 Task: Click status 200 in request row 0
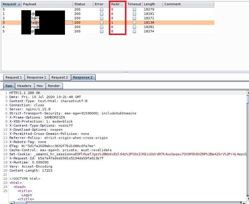tap(77, 10)
